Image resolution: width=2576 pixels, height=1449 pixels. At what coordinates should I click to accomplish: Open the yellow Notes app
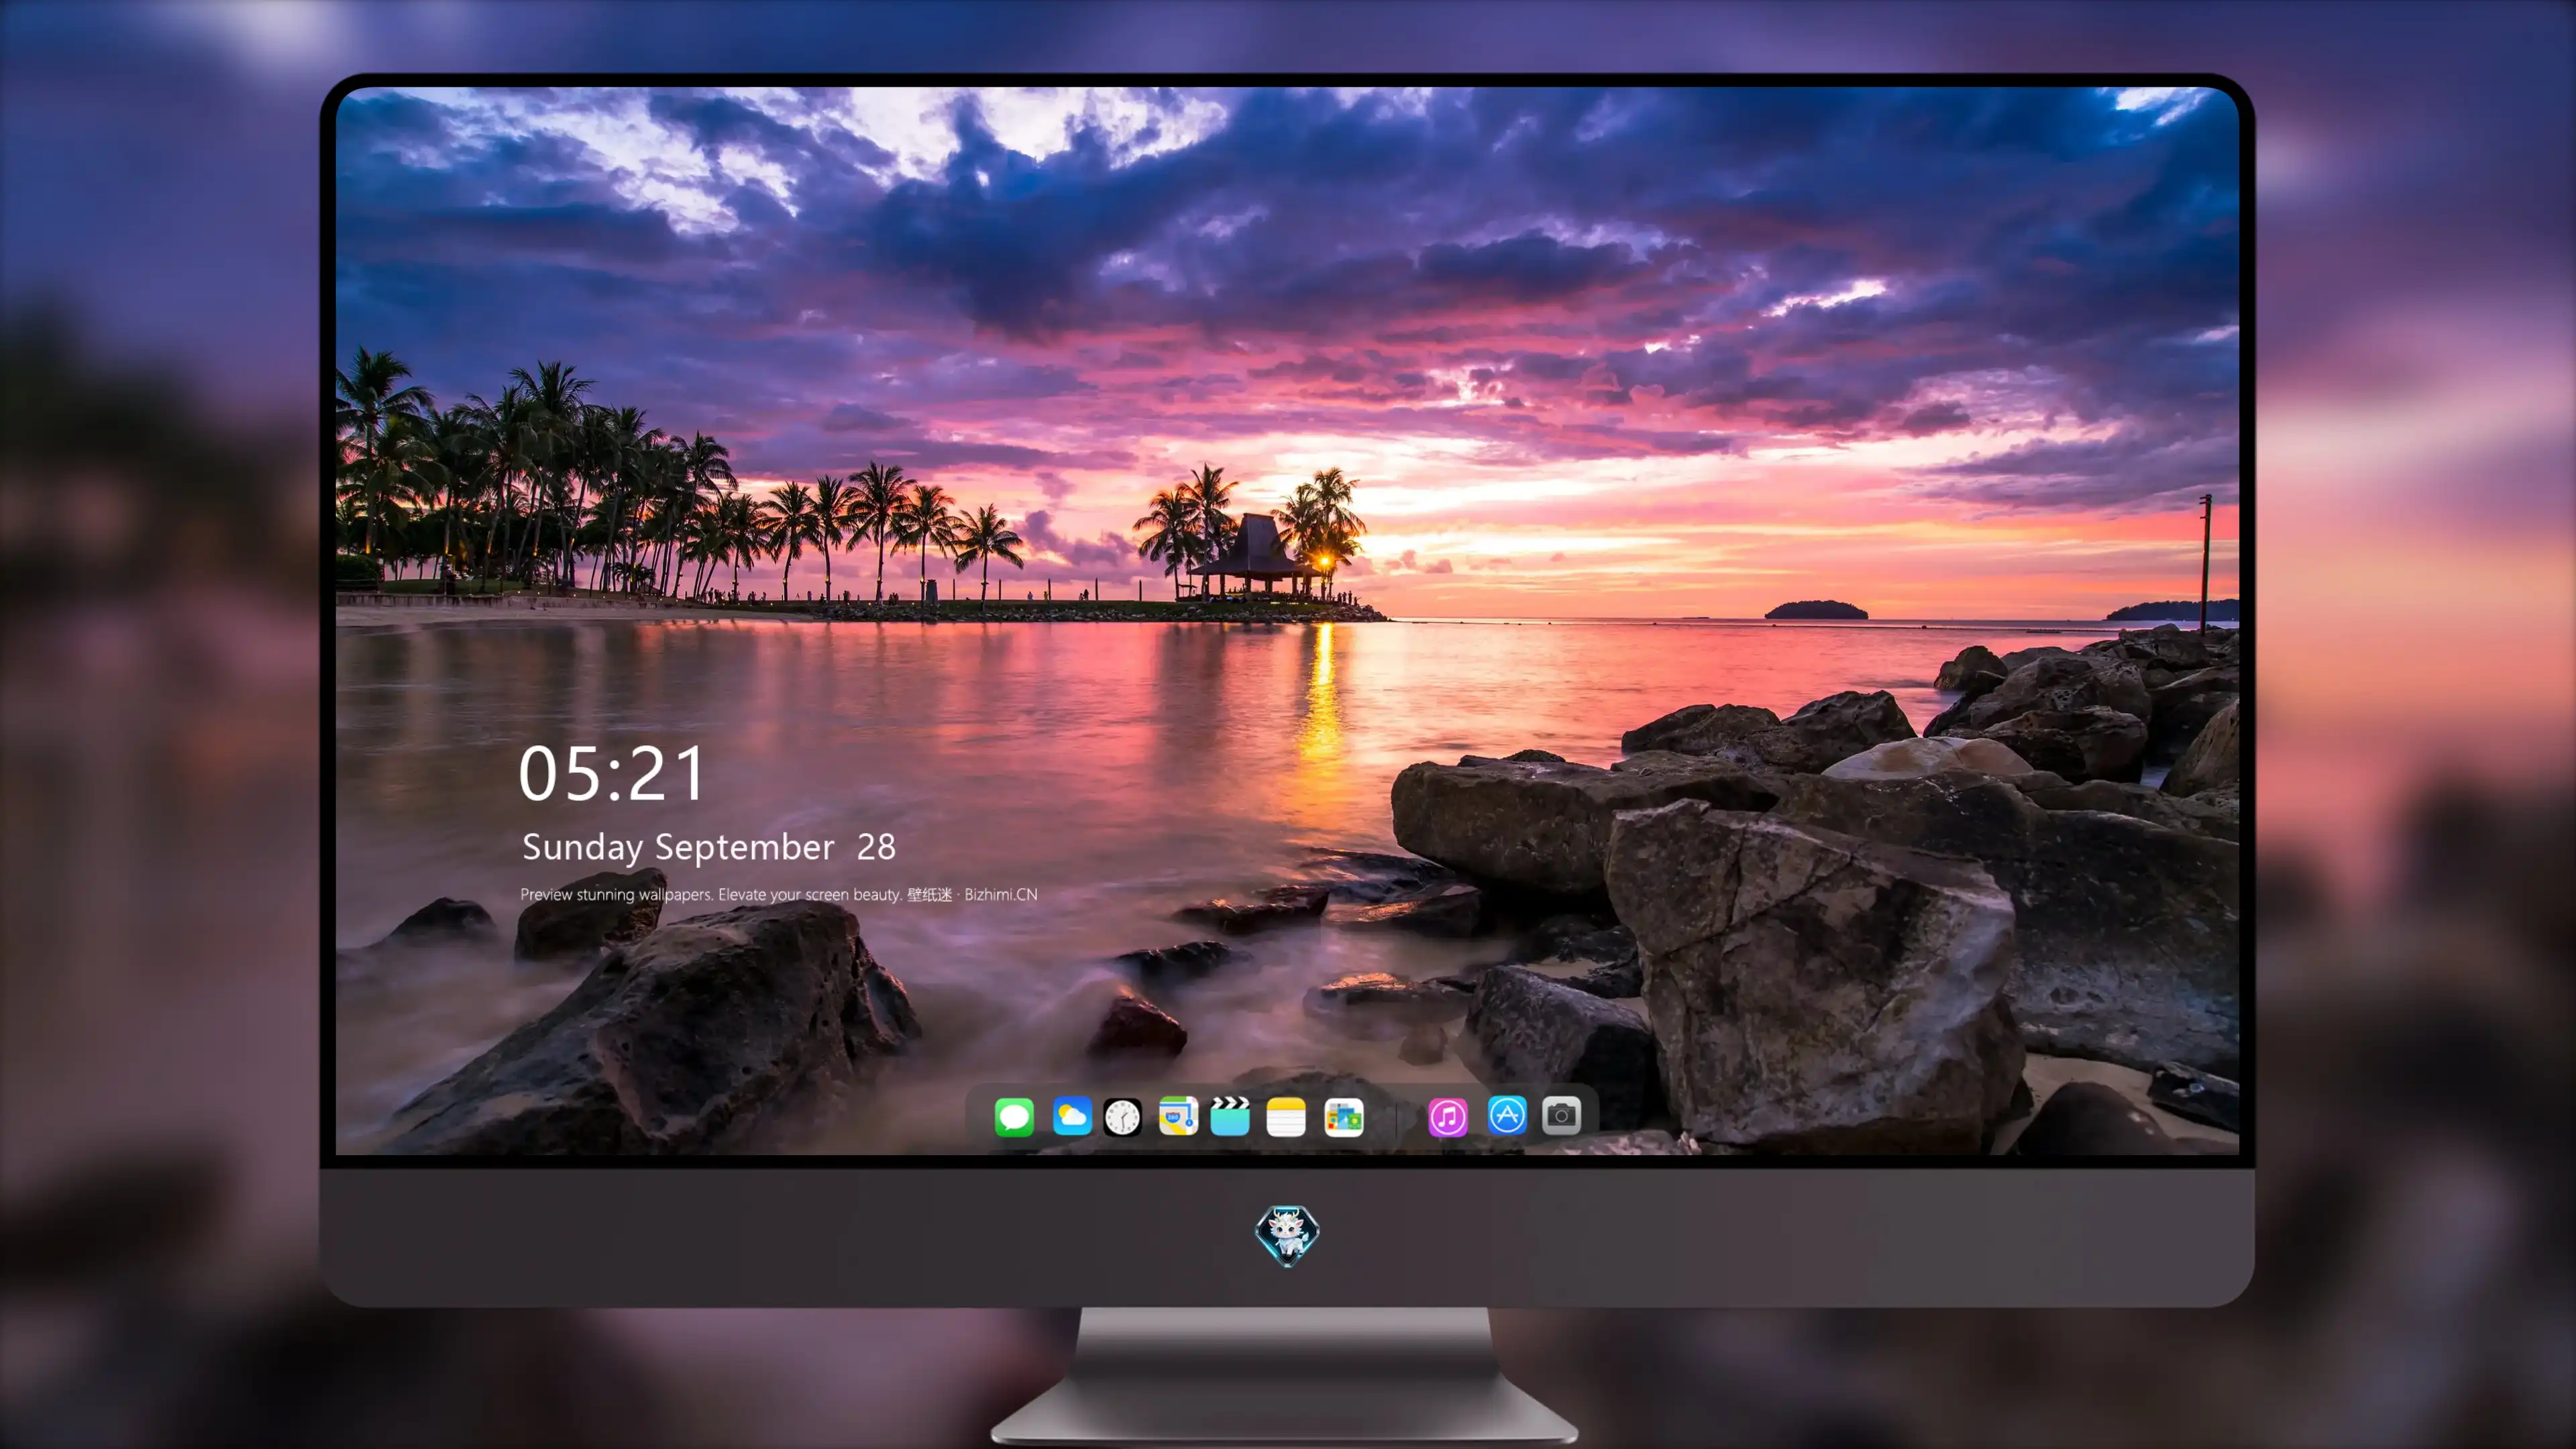[x=1286, y=1116]
